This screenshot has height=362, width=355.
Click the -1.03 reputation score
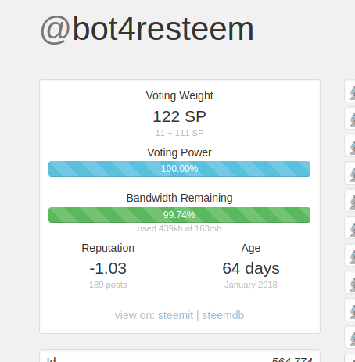point(108,268)
